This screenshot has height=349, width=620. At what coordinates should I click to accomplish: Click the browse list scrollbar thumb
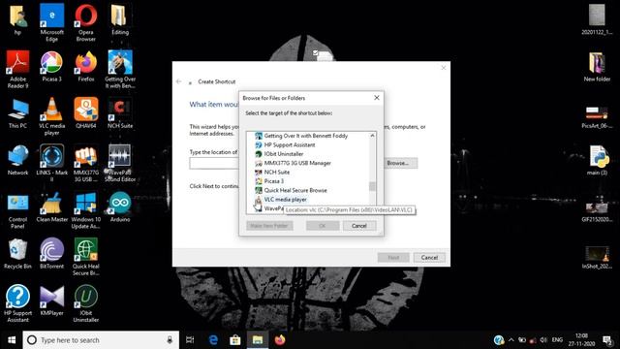point(372,186)
